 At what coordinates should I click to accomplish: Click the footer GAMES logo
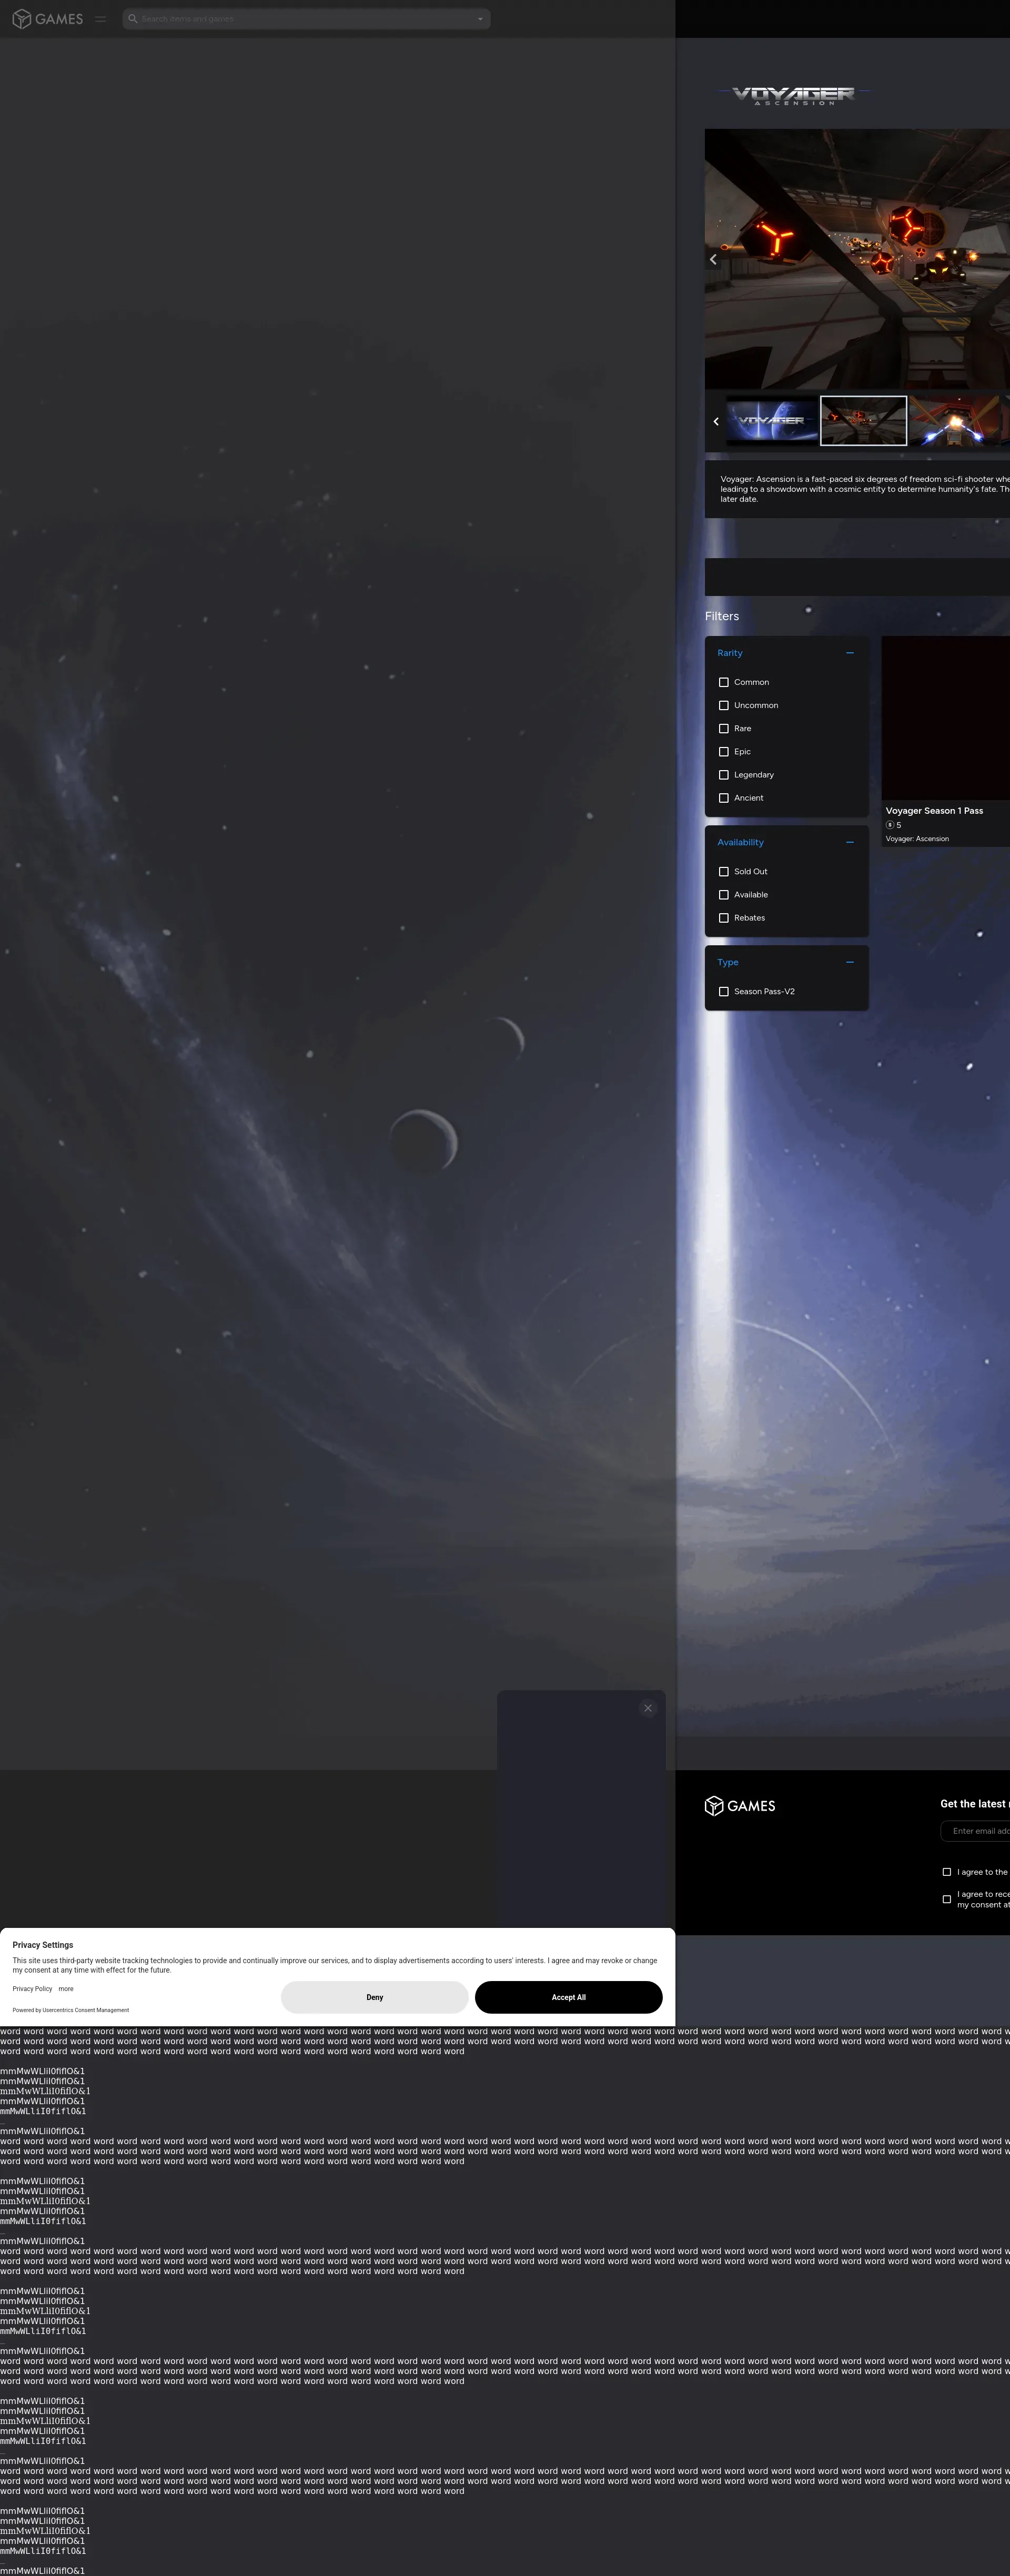740,1805
